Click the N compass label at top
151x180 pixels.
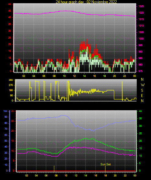[x=142, y=79]
